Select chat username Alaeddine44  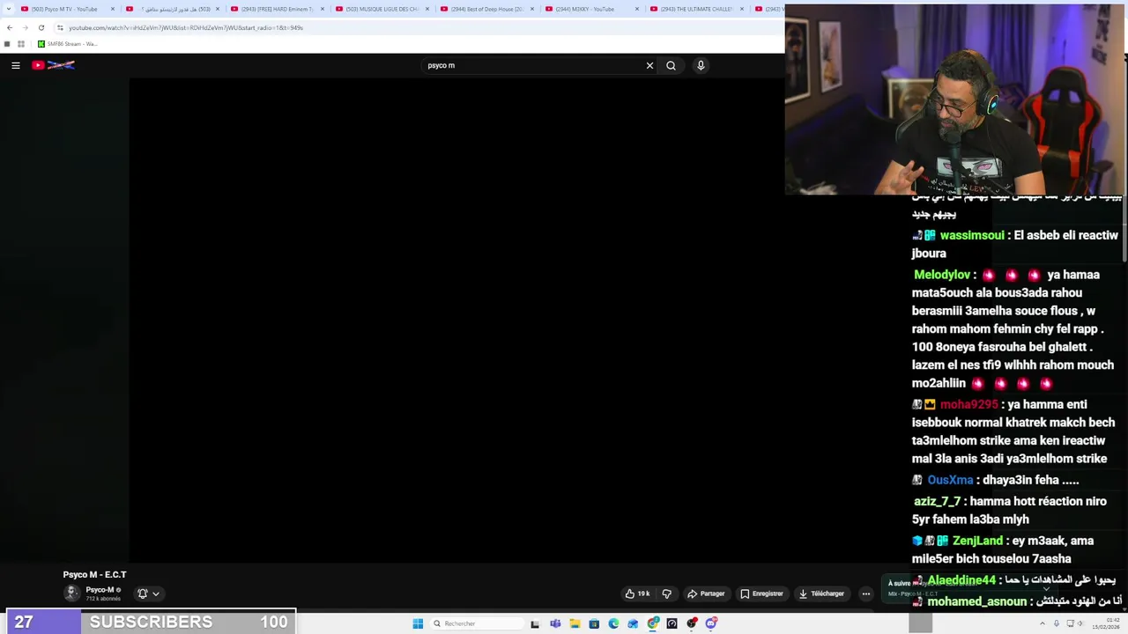pos(961,580)
